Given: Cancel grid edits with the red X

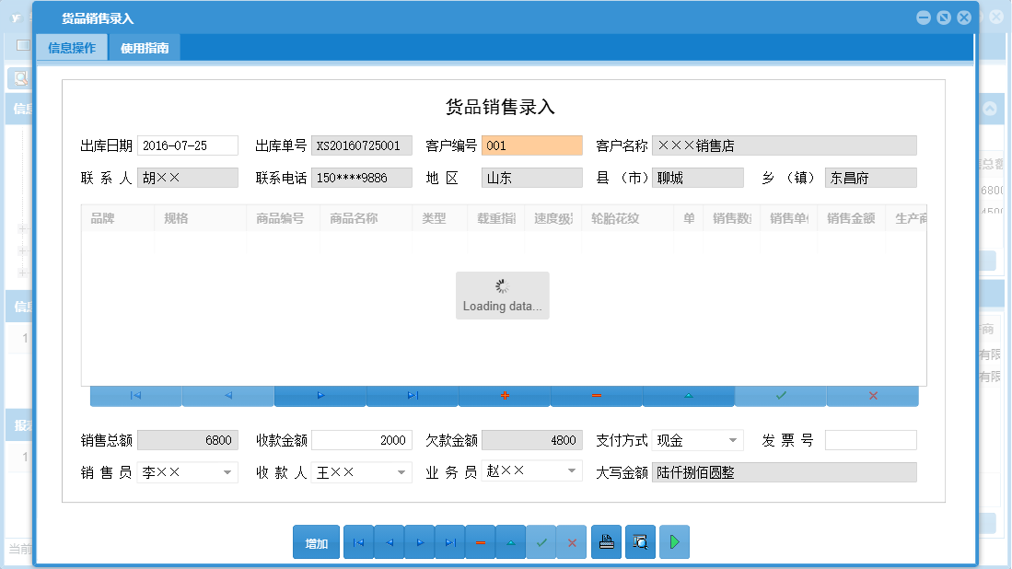Looking at the screenshot, I should click(x=872, y=395).
